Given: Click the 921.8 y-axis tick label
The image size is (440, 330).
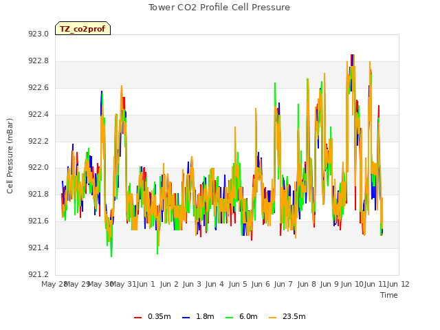Looking at the screenshot, I should tap(38, 194).
